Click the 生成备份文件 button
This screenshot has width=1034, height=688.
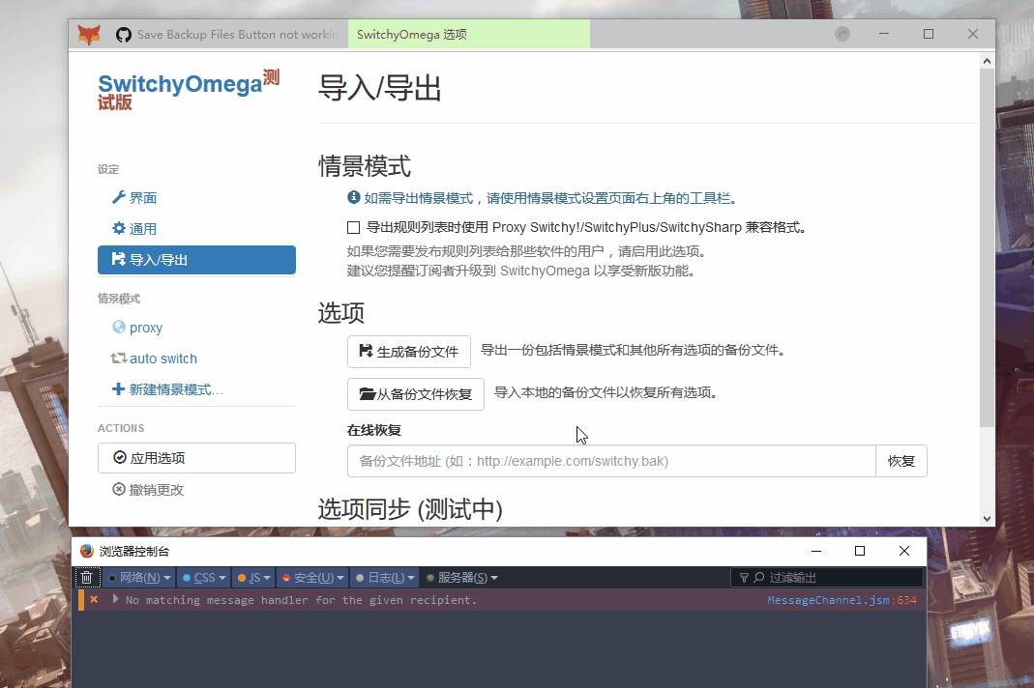[409, 352]
